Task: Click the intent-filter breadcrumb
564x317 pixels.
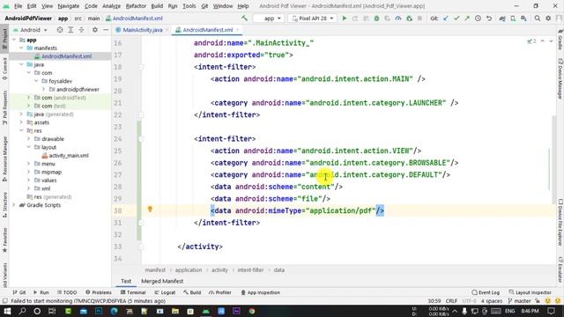Action: click(250, 270)
